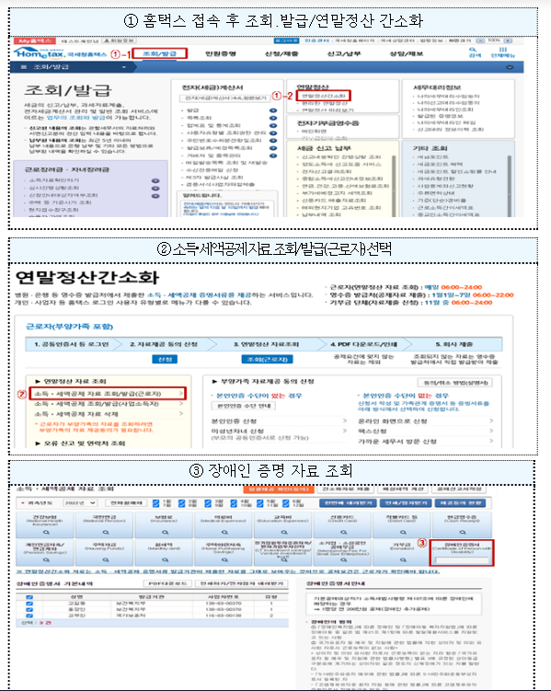Open 소득·세액공제 자료 조회/발급(근로자) row arrow
This screenshot has height=691, width=551.
(x=181, y=393)
